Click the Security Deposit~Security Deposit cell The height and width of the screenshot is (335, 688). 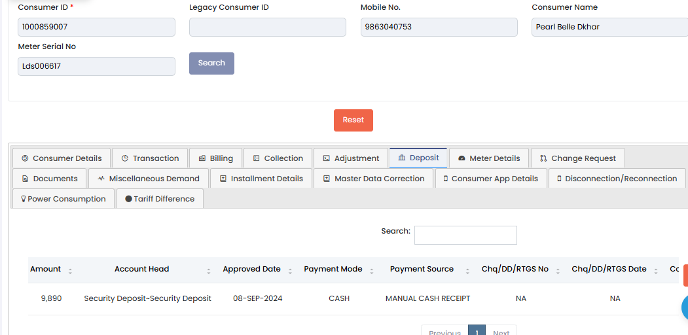(147, 298)
